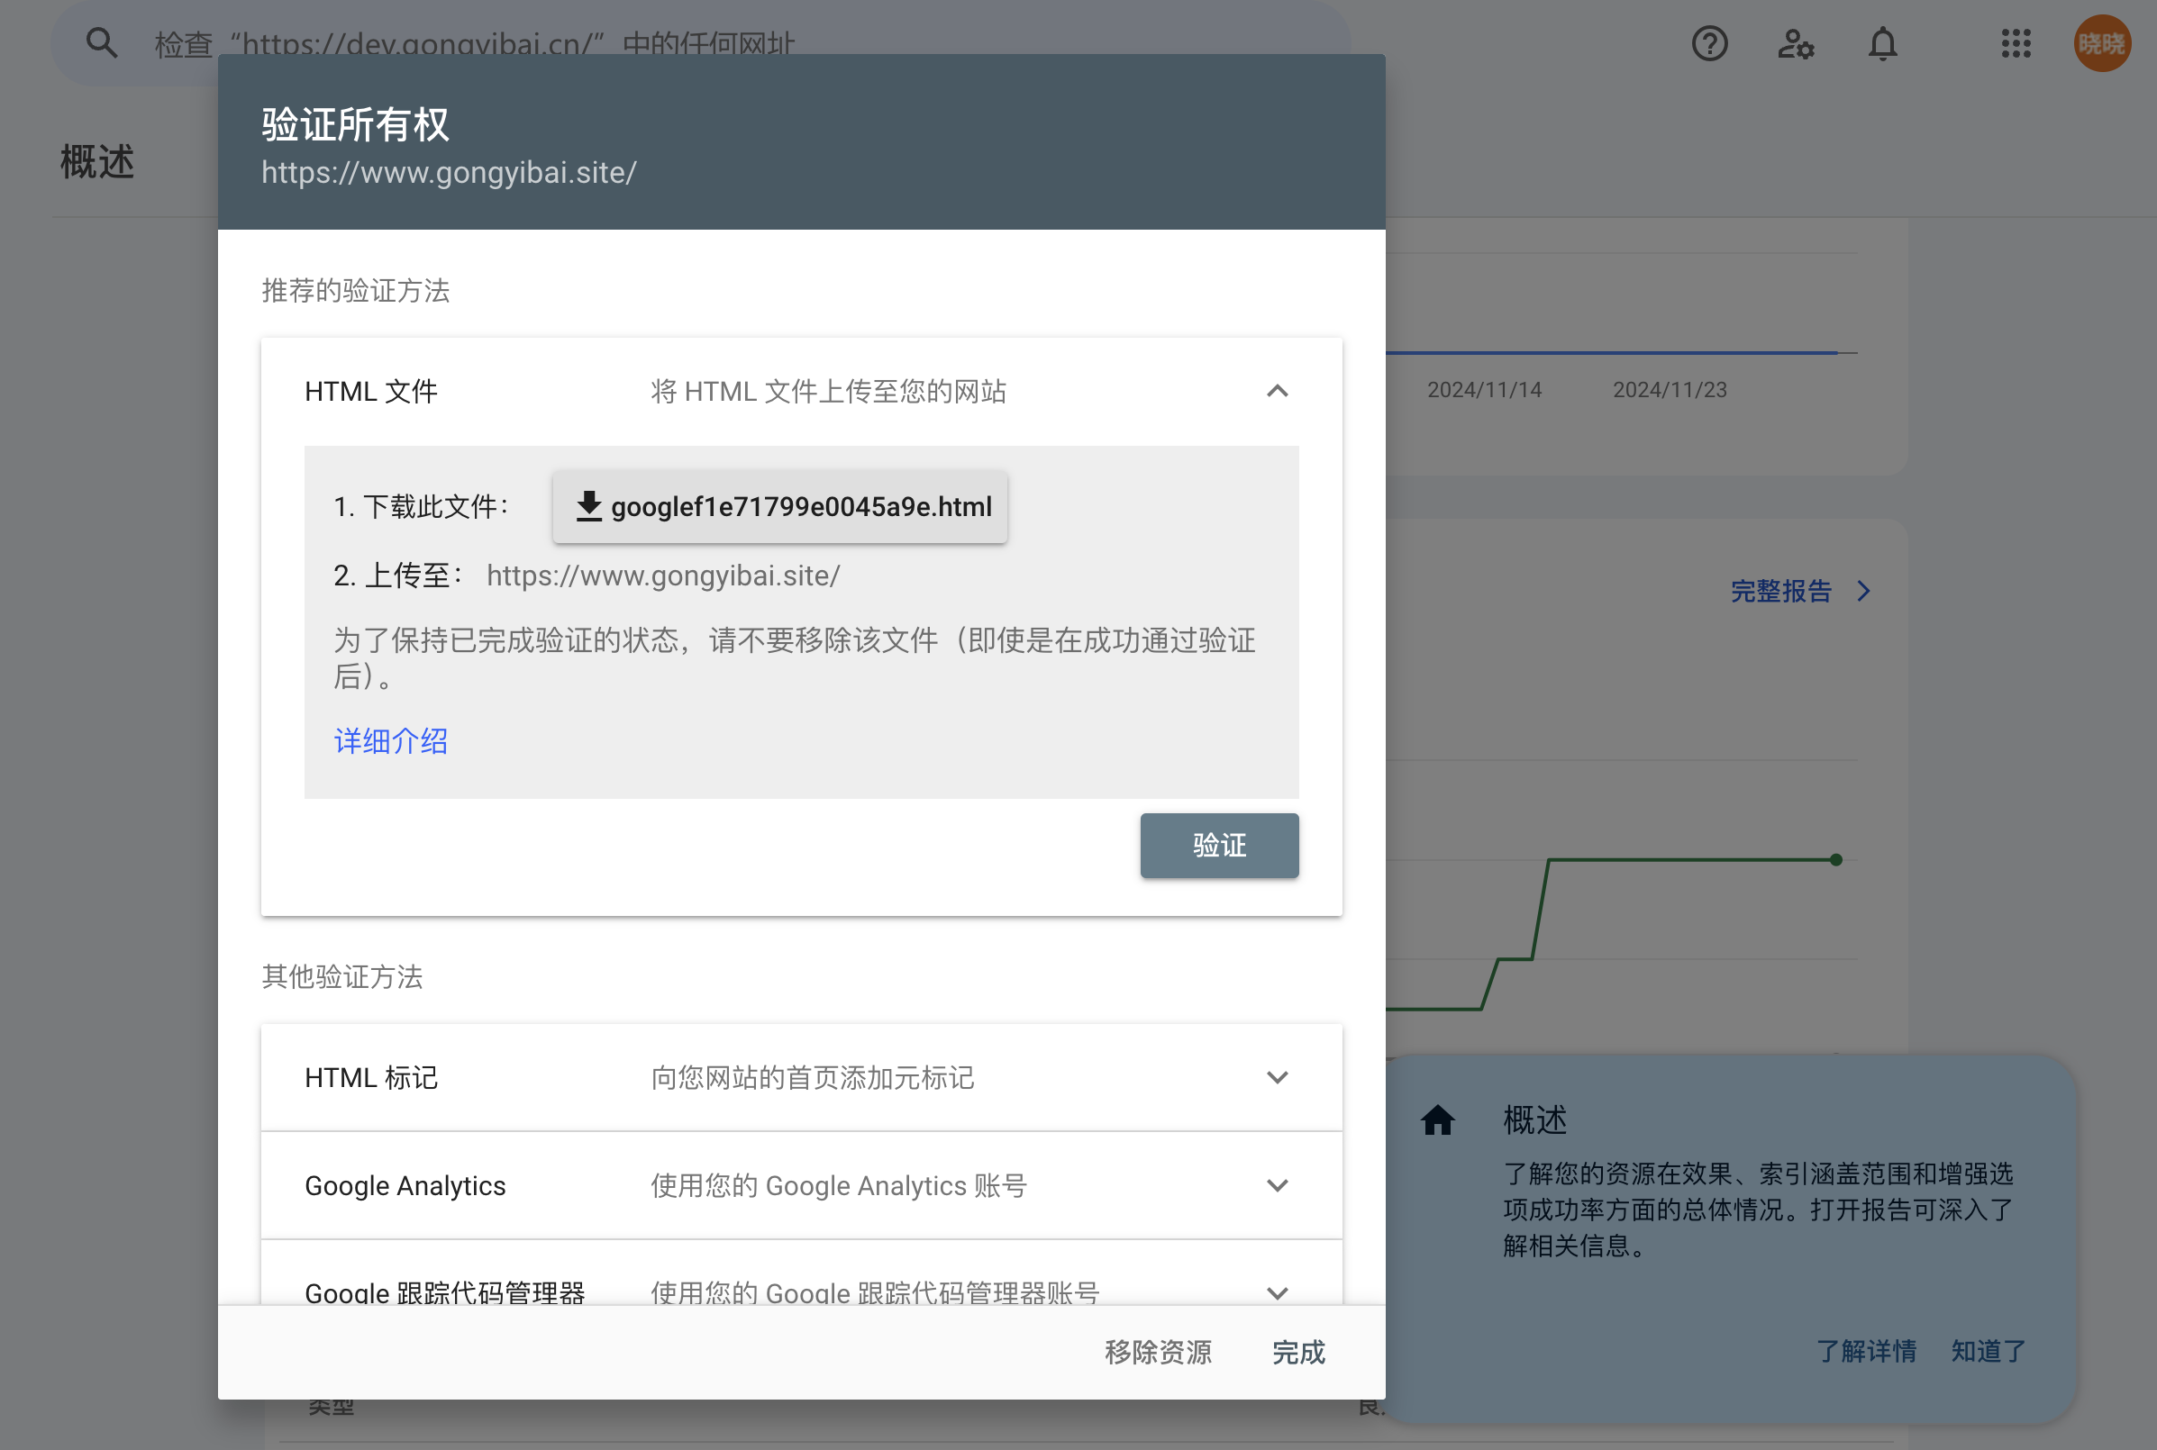This screenshot has height=1450, width=2157.
Task: Click the 2024/11/14 chart date label
Action: point(1484,389)
